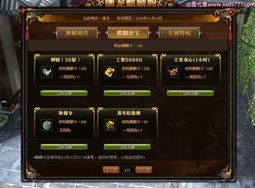The image size is (255, 188).
Task: Click the 绑银 silver ingot item icon
Action: click(x=47, y=72)
